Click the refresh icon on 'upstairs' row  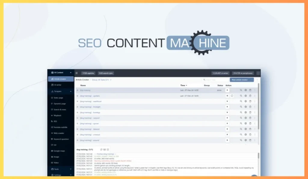[x=232, y=96]
